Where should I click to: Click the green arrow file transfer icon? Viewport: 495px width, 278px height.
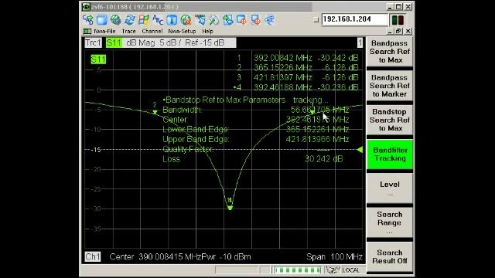coord(227,19)
